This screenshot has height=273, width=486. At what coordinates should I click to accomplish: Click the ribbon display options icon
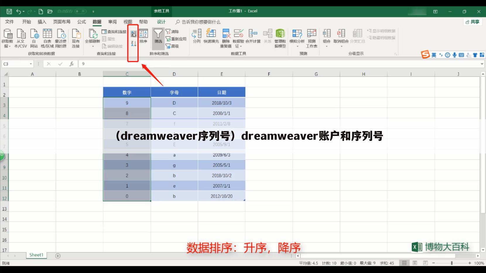435,11
